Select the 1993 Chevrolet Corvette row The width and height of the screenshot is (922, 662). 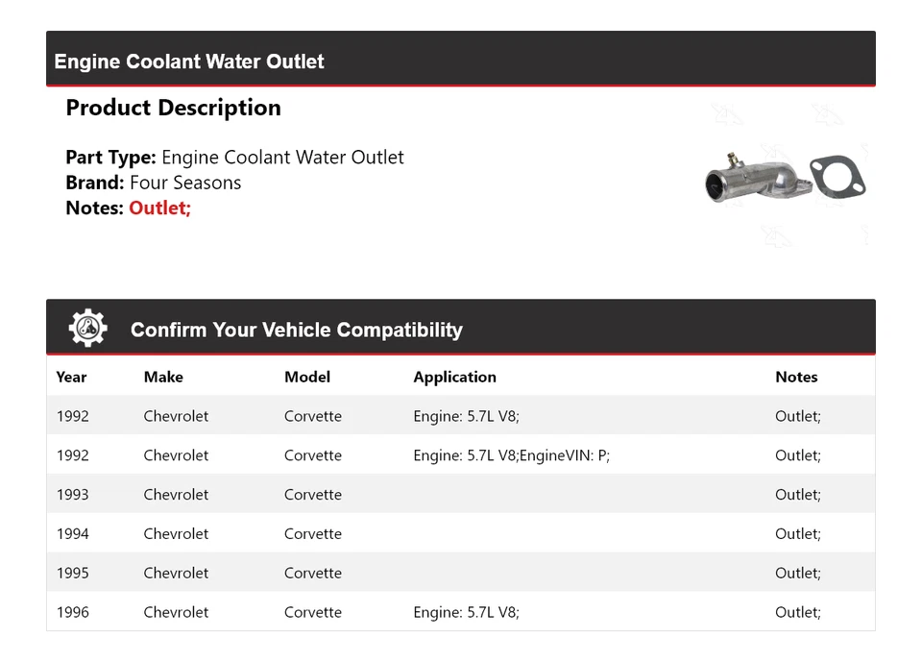460,495
